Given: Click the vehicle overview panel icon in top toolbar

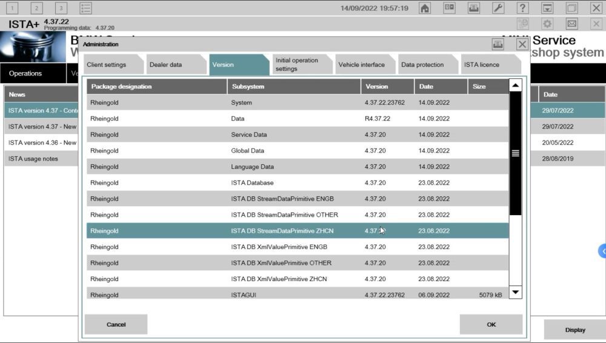Looking at the screenshot, I should tap(449, 8).
